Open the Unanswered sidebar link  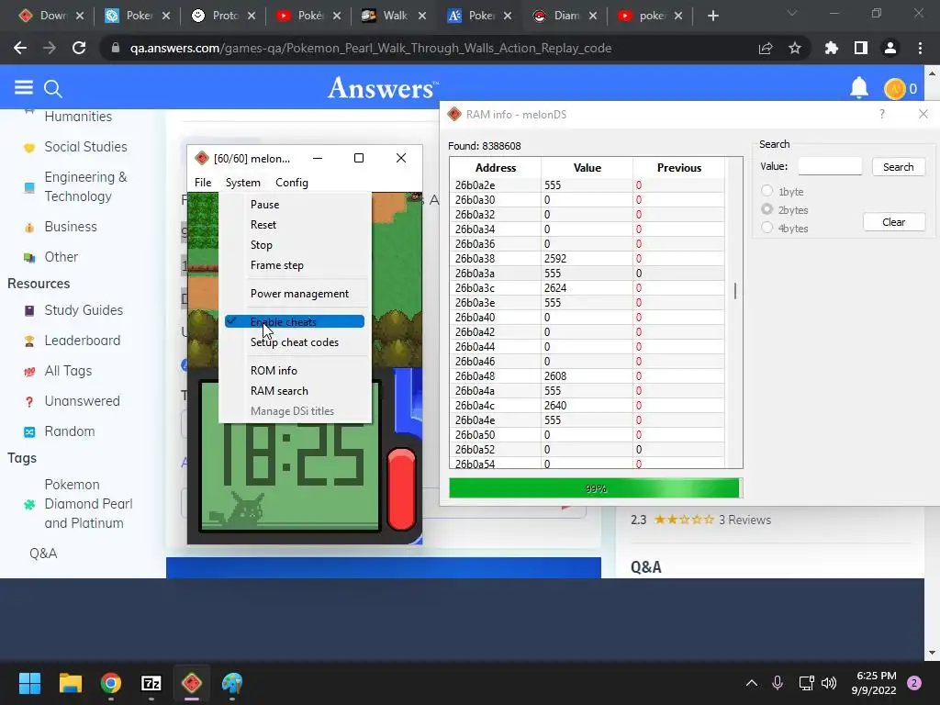pos(82,401)
